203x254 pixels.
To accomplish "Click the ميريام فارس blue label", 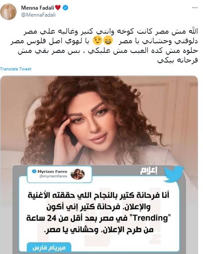I will [49, 248].
